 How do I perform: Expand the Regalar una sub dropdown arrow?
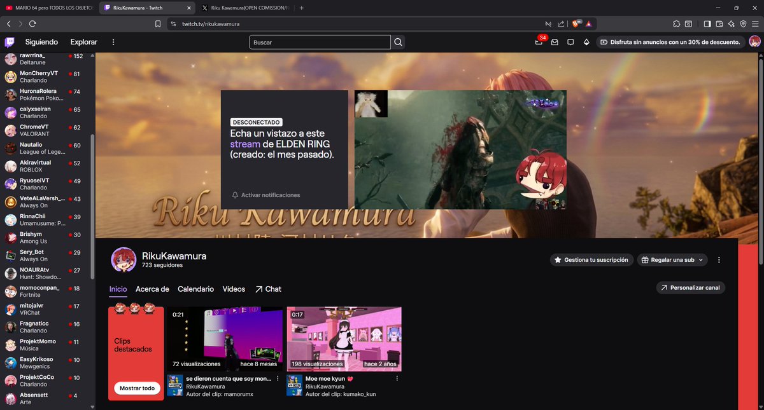701,260
